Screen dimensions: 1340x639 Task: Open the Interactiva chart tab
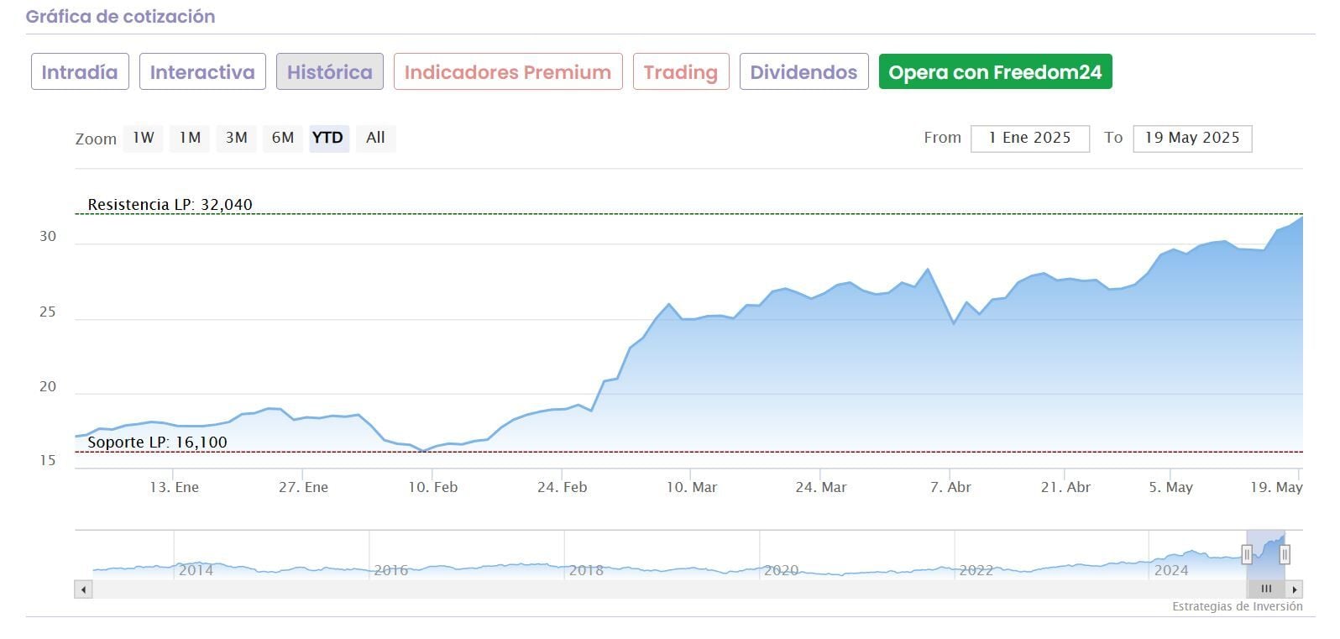[202, 72]
